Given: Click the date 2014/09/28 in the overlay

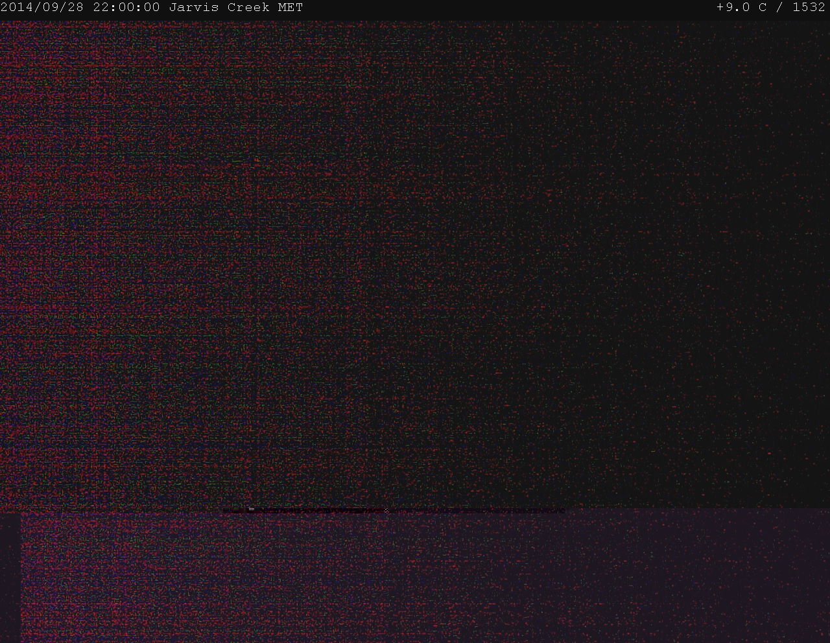Looking at the screenshot, I should pyautogui.click(x=42, y=8).
